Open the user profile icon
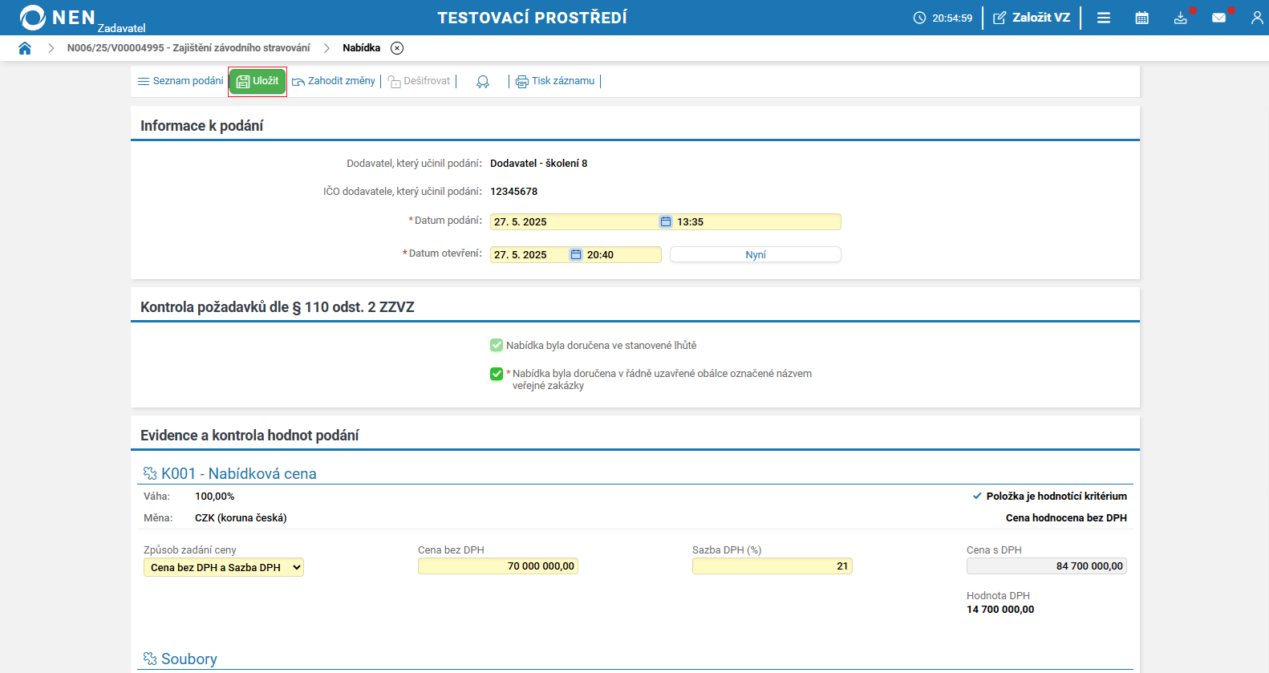The height and width of the screenshot is (673, 1269). pos(1256,18)
